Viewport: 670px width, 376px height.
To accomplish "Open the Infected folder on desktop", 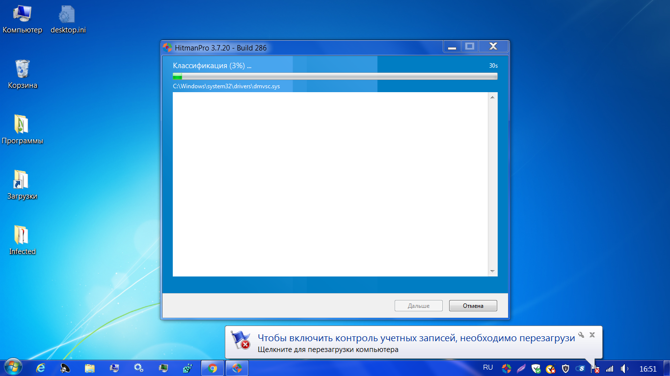I will pyautogui.click(x=23, y=241).
